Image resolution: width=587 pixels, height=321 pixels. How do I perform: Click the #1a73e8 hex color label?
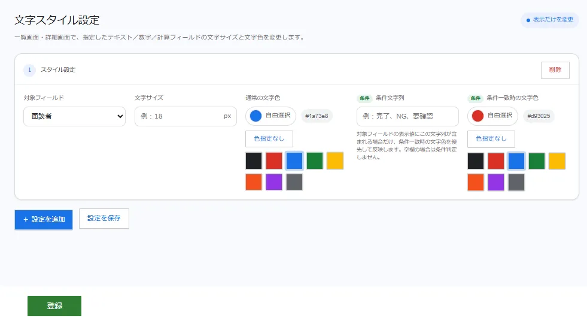317,116
